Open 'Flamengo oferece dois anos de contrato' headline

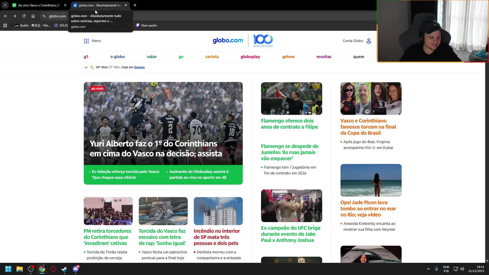pyautogui.click(x=289, y=124)
